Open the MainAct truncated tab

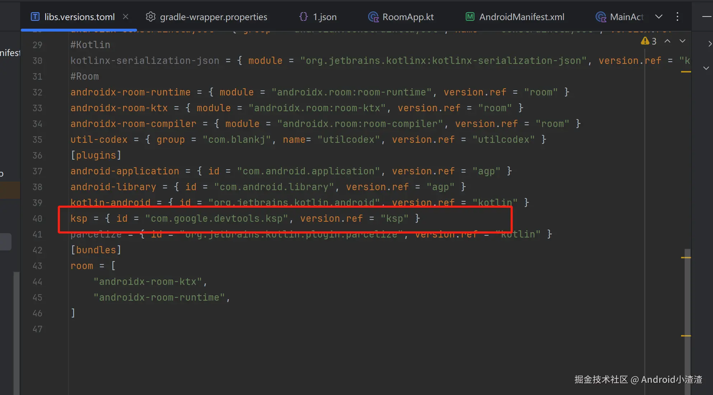(626, 17)
